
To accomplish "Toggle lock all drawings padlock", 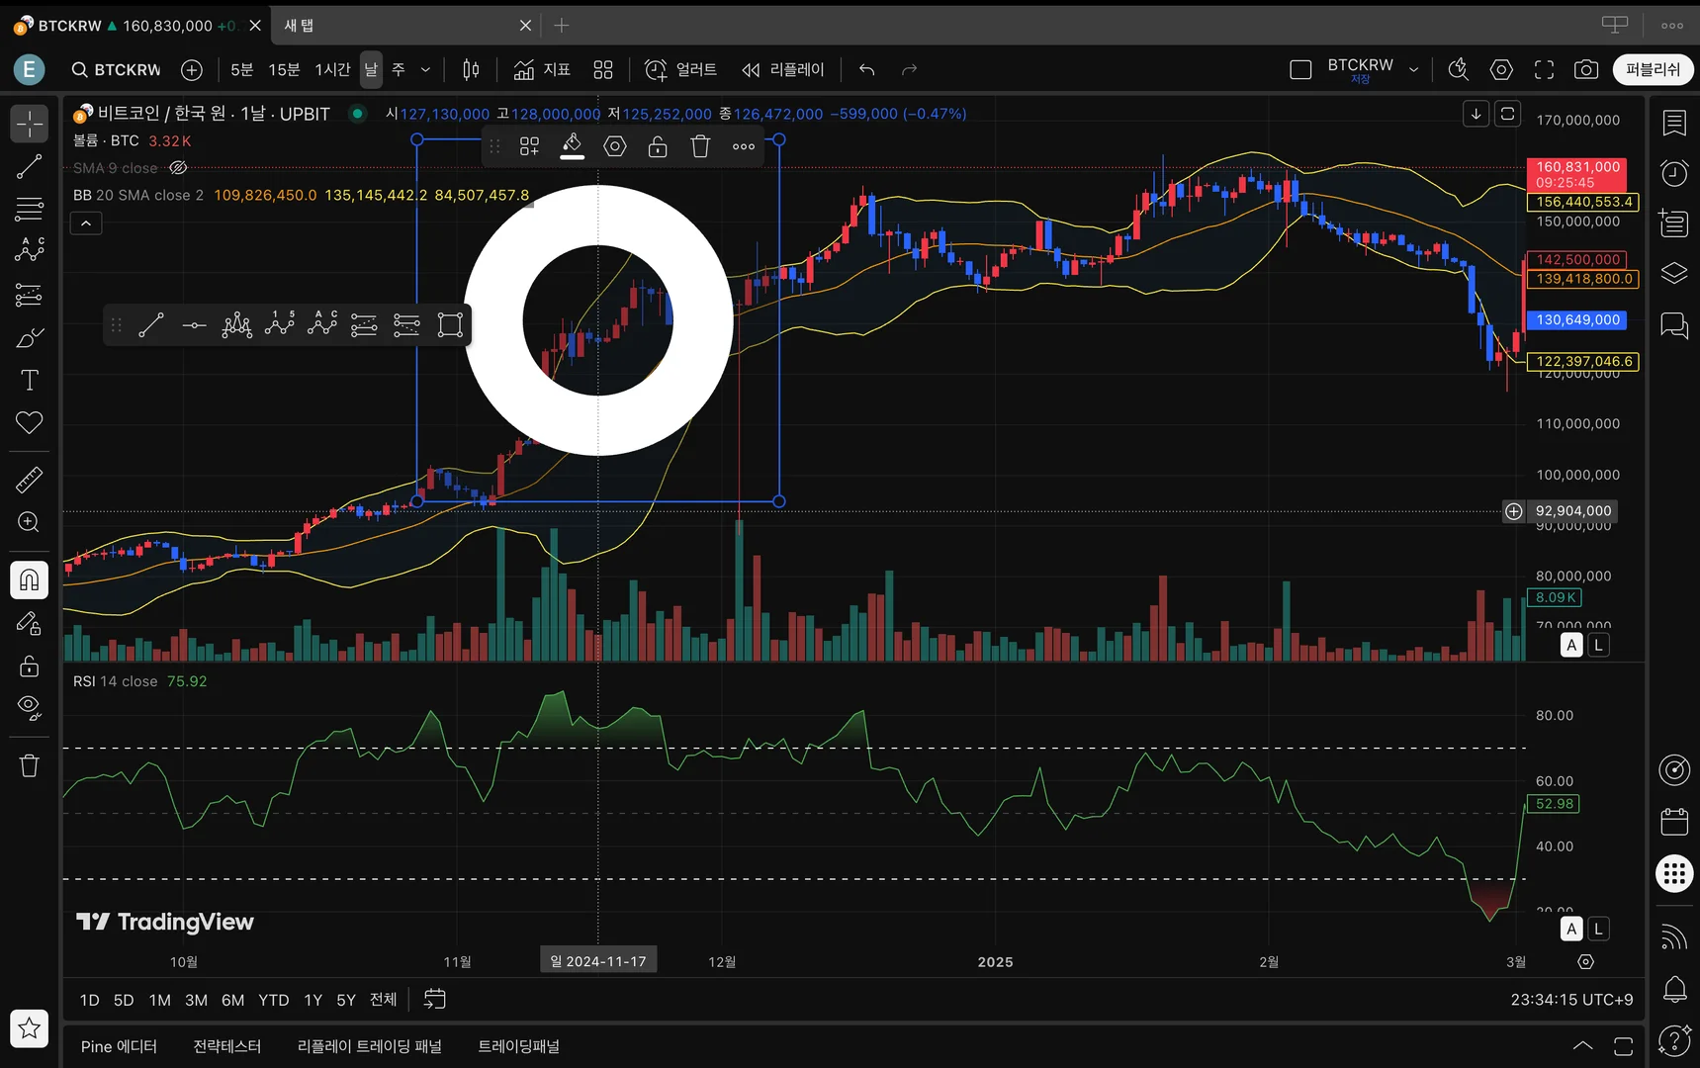I will (x=30, y=666).
